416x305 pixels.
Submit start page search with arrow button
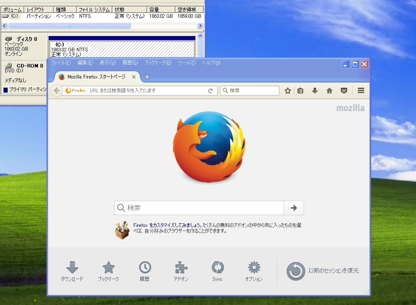point(294,208)
